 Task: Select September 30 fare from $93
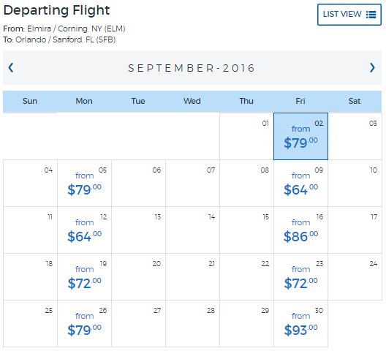pyautogui.click(x=300, y=324)
